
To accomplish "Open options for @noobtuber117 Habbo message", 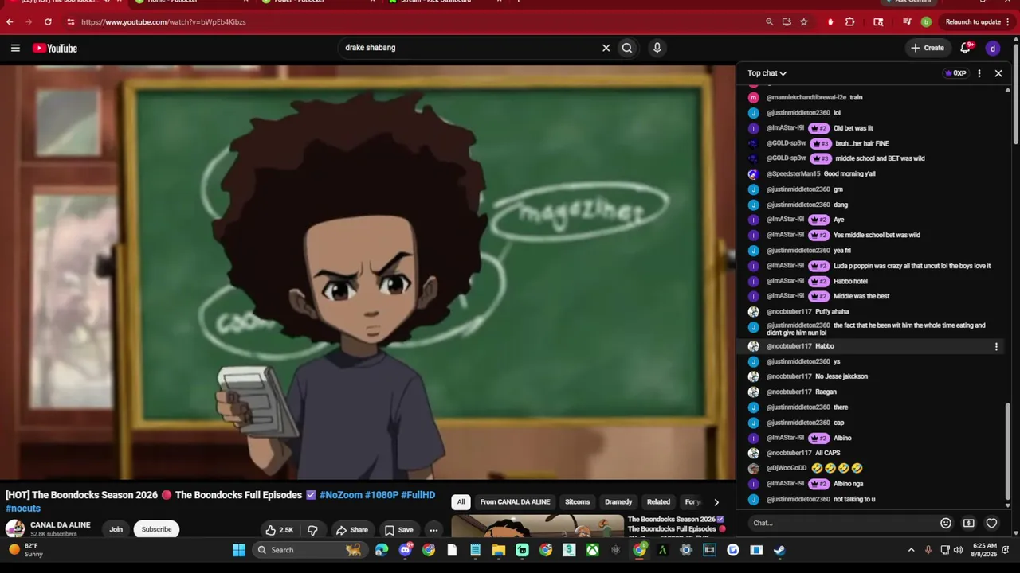I will click(x=996, y=346).
